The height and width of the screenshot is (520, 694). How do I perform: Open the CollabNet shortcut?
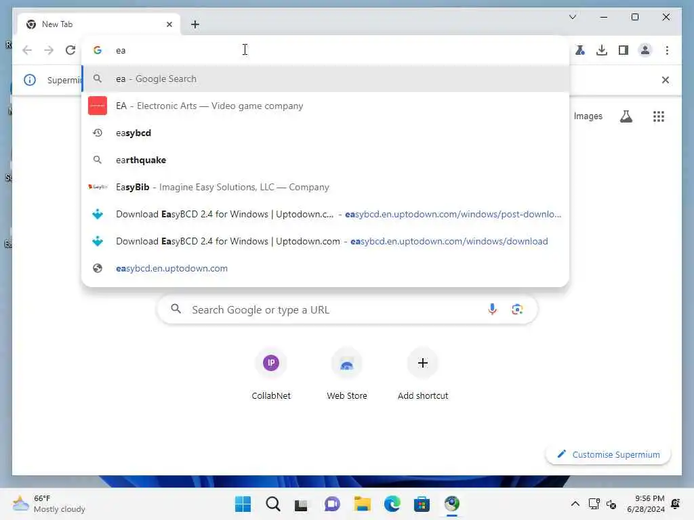pyautogui.click(x=271, y=374)
